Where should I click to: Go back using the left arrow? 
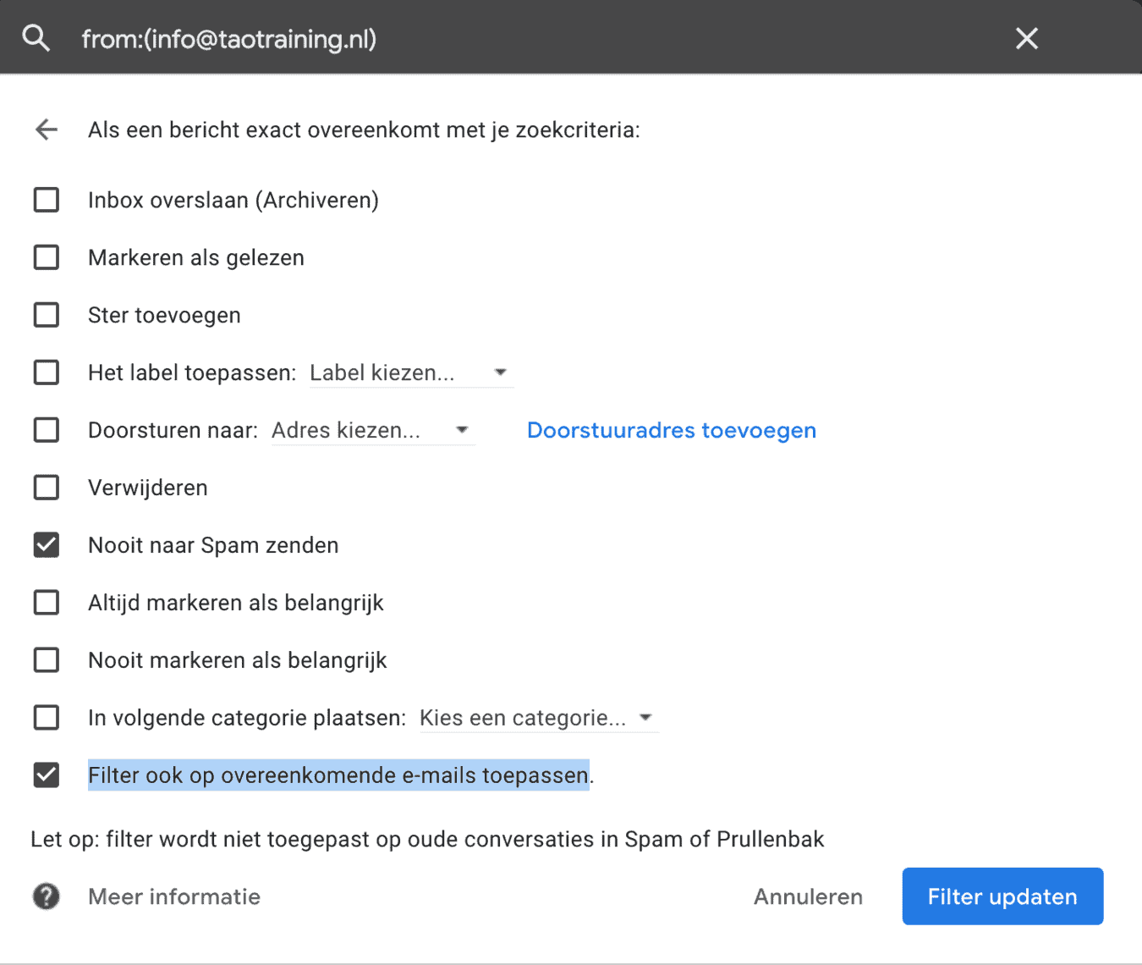click(x=47, y=130)
